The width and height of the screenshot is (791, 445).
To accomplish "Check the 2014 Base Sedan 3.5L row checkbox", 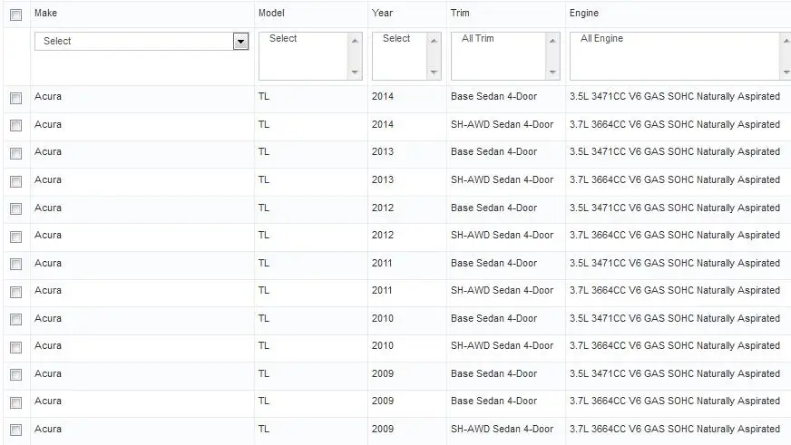I will pyautogui.click(x=16, y=98).
